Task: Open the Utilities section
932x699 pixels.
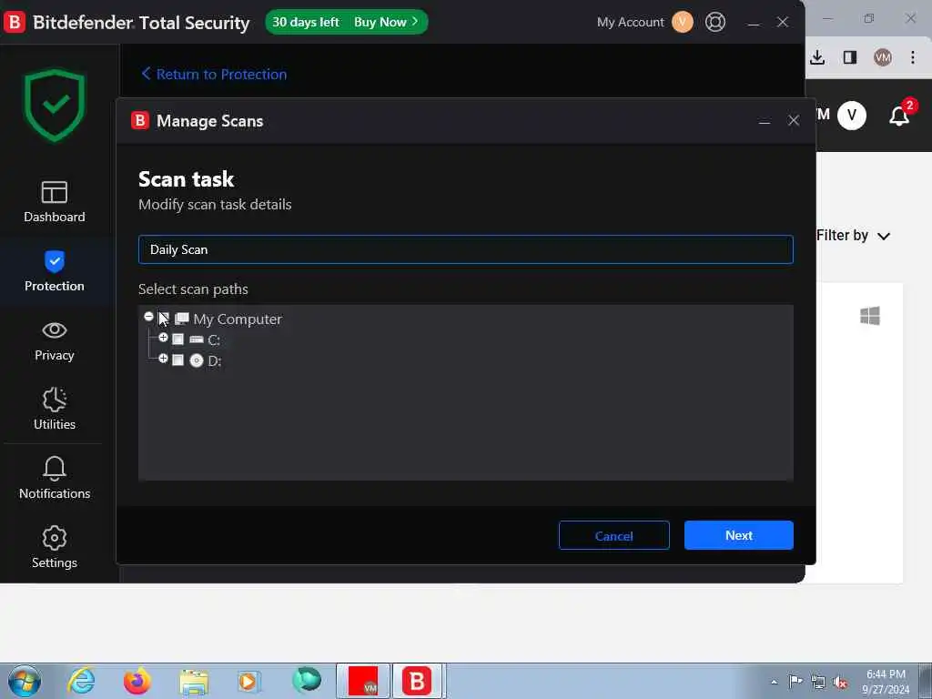Action: (x=54, y=409)
